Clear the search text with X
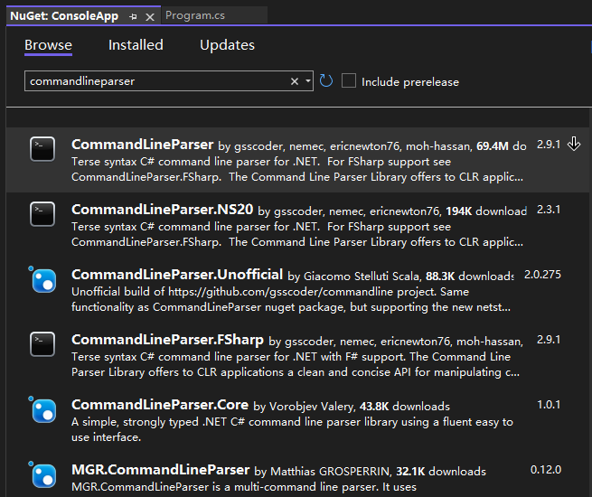Screen dimensions: 592x497 pos(295,81)
